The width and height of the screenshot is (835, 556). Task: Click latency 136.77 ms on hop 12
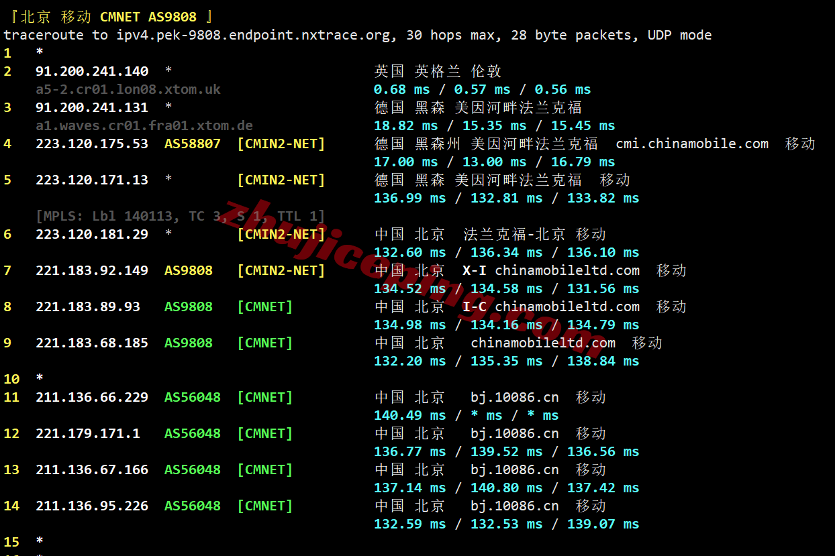pyautogui.click(x=409, y=451)
